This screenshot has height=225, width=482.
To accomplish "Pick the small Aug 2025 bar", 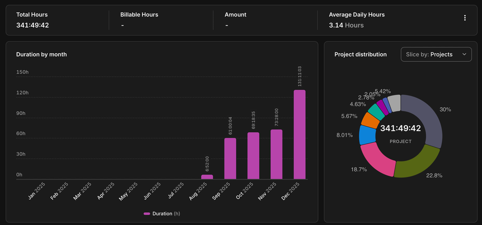I will [207, 177].
